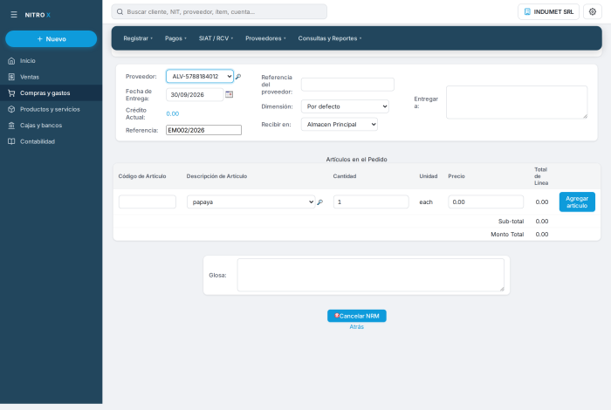Click the Precio input field
611x410 pixels.
pyautogui.click(x=486, y=202)
